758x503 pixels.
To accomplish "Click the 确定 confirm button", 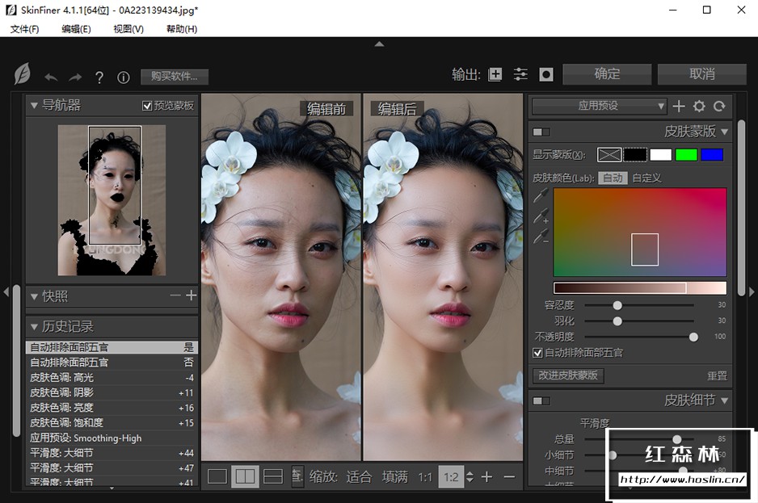I will [607, 74].
